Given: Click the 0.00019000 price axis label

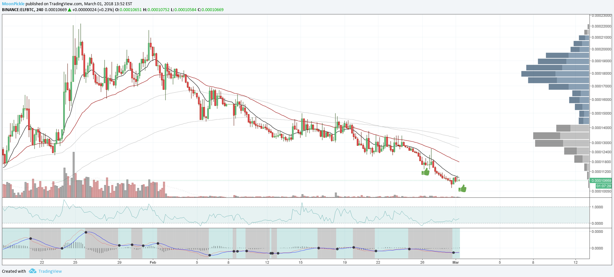Looking at the screenshot, I should point(601,61).
